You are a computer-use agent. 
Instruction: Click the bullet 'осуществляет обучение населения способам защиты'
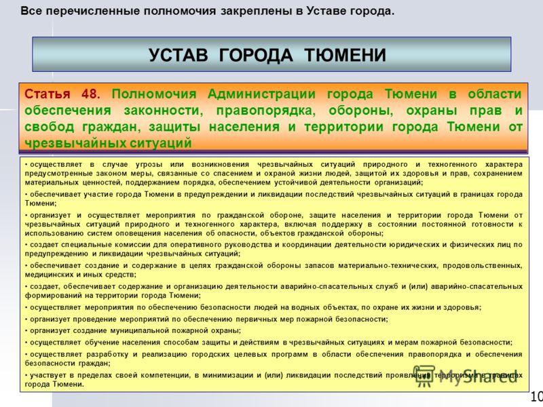tap(268, 343)
